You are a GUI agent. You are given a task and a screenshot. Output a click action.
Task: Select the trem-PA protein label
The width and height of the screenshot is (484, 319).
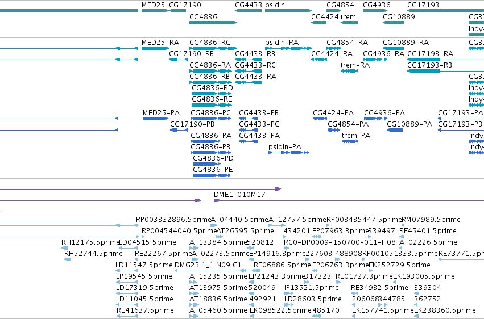pos(356,136)
